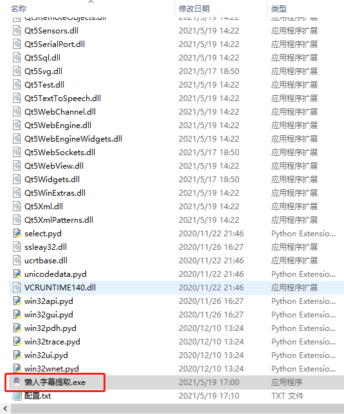The height and width of the screenshot is (414, 344).
Task: Click the horizontal scrollbar track
Action: pos(177,409)
